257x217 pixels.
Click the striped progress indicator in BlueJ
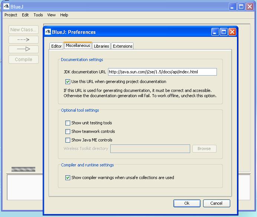[x=23, y=169]
